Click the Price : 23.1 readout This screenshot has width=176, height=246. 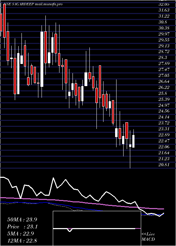click(22, 227)
